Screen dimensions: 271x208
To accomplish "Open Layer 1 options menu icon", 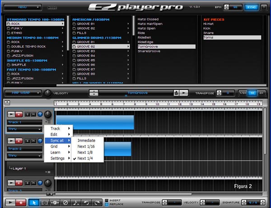I will 48,172.
